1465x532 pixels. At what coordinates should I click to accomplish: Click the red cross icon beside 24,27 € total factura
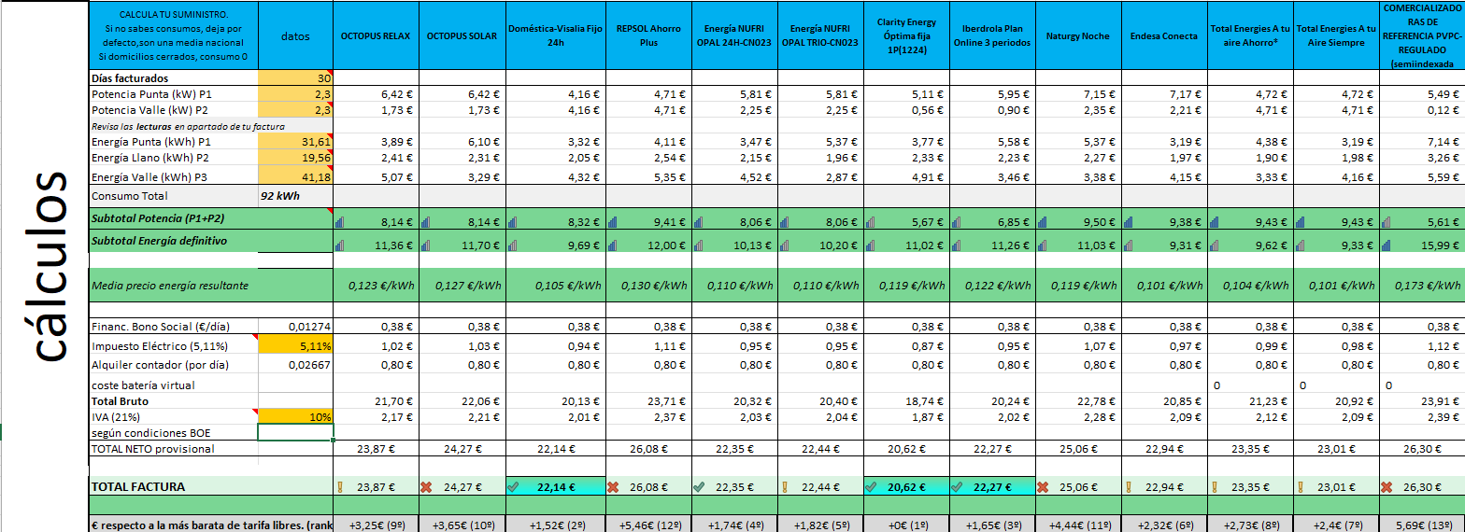[x=427, y=486]
